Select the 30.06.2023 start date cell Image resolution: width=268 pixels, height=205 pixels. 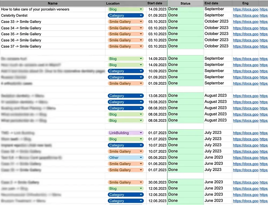(x=157, y=182)
